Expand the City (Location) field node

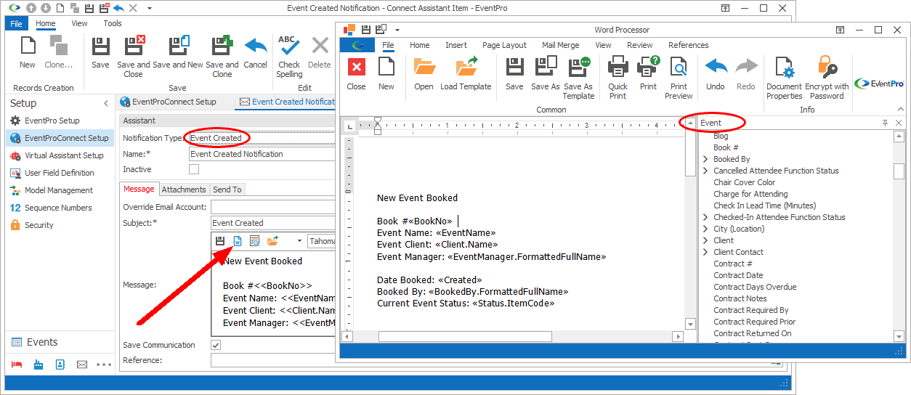705,229
